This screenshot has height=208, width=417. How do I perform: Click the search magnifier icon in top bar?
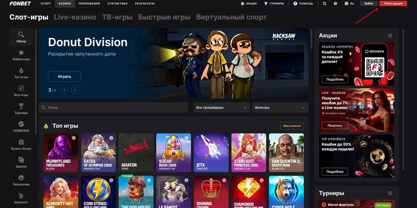(325, 3)
